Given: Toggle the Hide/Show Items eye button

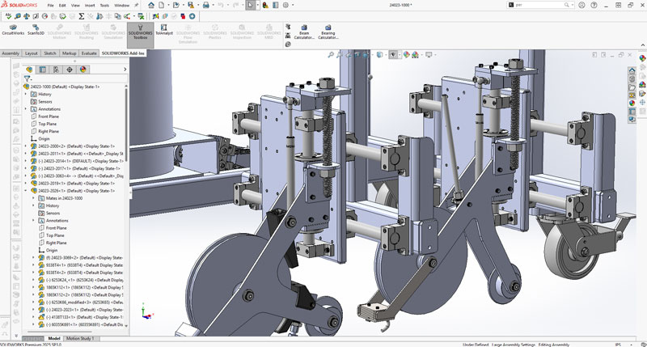Looking at the screenshot, I should point(394,55).
